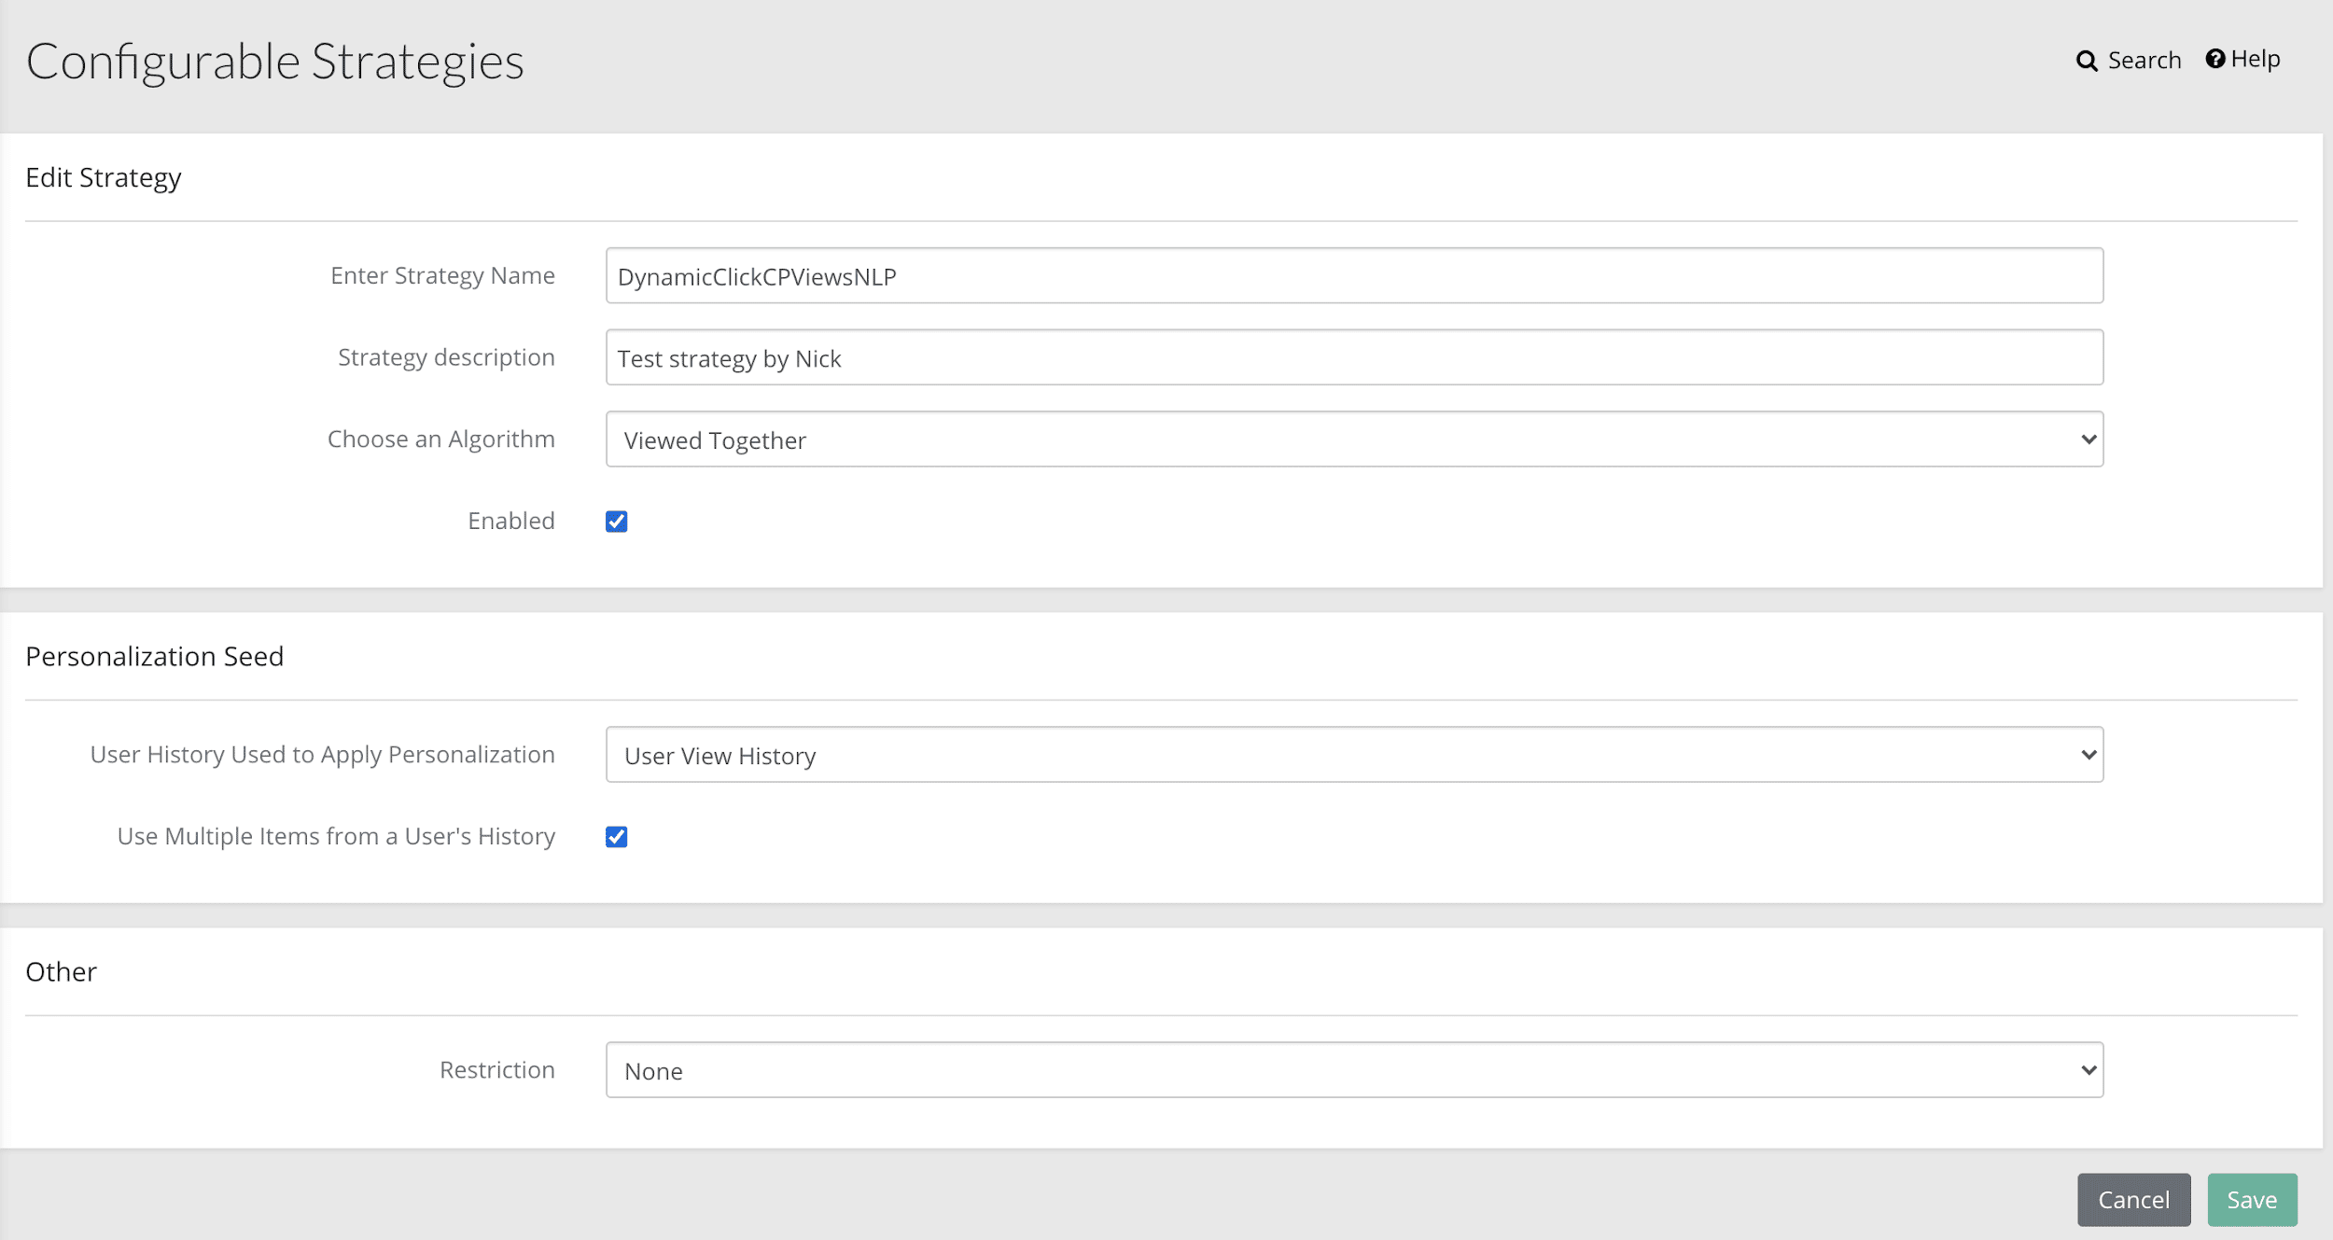Click the Search link text
Image resolution: width=2333 pixels, height=1240 pixels.
[2144, 61]
